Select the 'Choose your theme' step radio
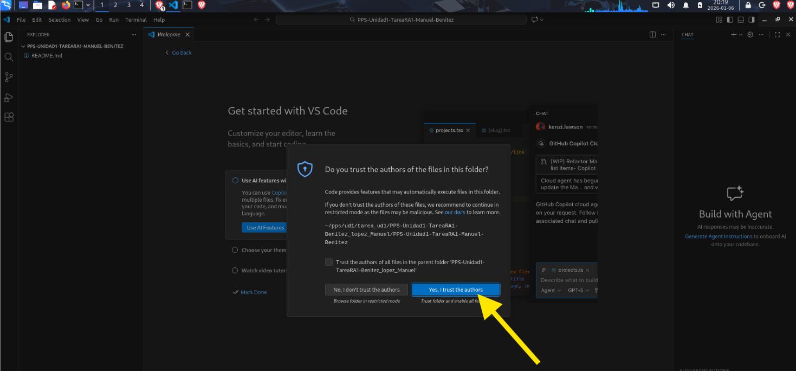Image resolution: width=796 pixels, height=371 pixels. pyautogui.click(x=235, y=250)
